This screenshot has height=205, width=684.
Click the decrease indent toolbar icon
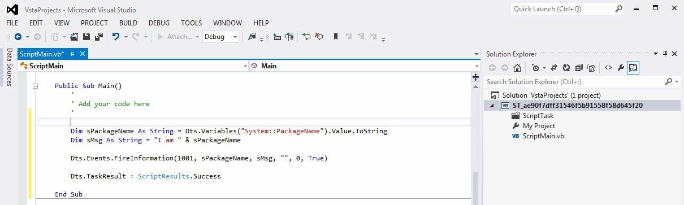pyautogui.click(x=277, y=37)
